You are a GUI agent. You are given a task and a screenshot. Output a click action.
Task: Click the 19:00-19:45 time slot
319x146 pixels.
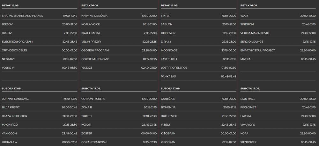point(70,16)
